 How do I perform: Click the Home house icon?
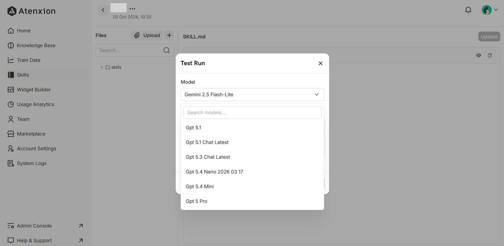pyautogui.click(x=11, y=31)
